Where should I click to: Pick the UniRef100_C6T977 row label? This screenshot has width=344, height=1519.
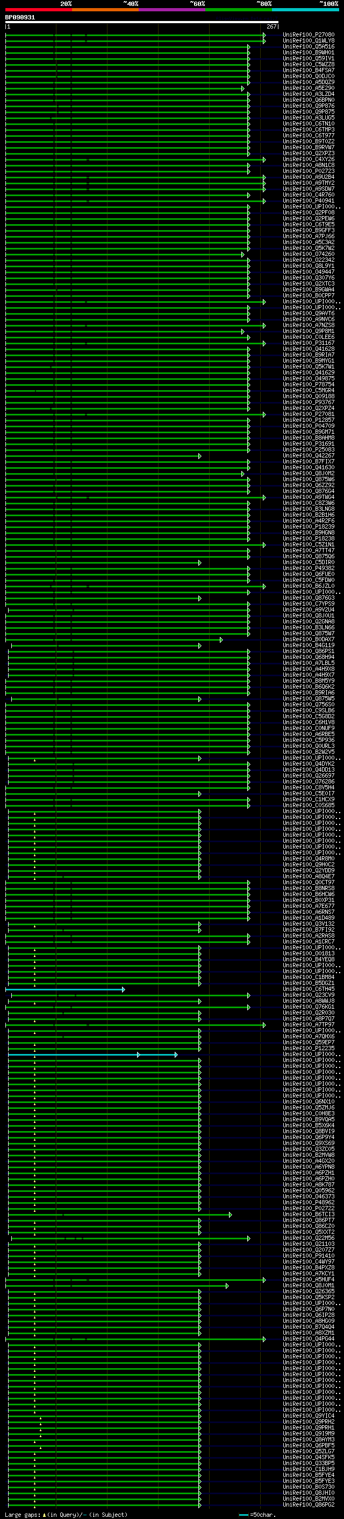(308, 136)
